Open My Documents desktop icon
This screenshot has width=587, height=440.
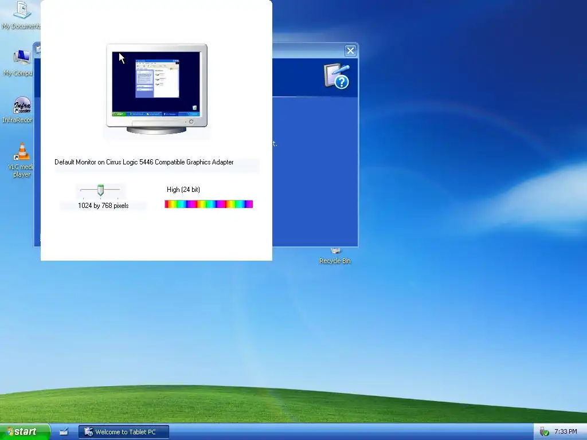click(x=21, y=15)
